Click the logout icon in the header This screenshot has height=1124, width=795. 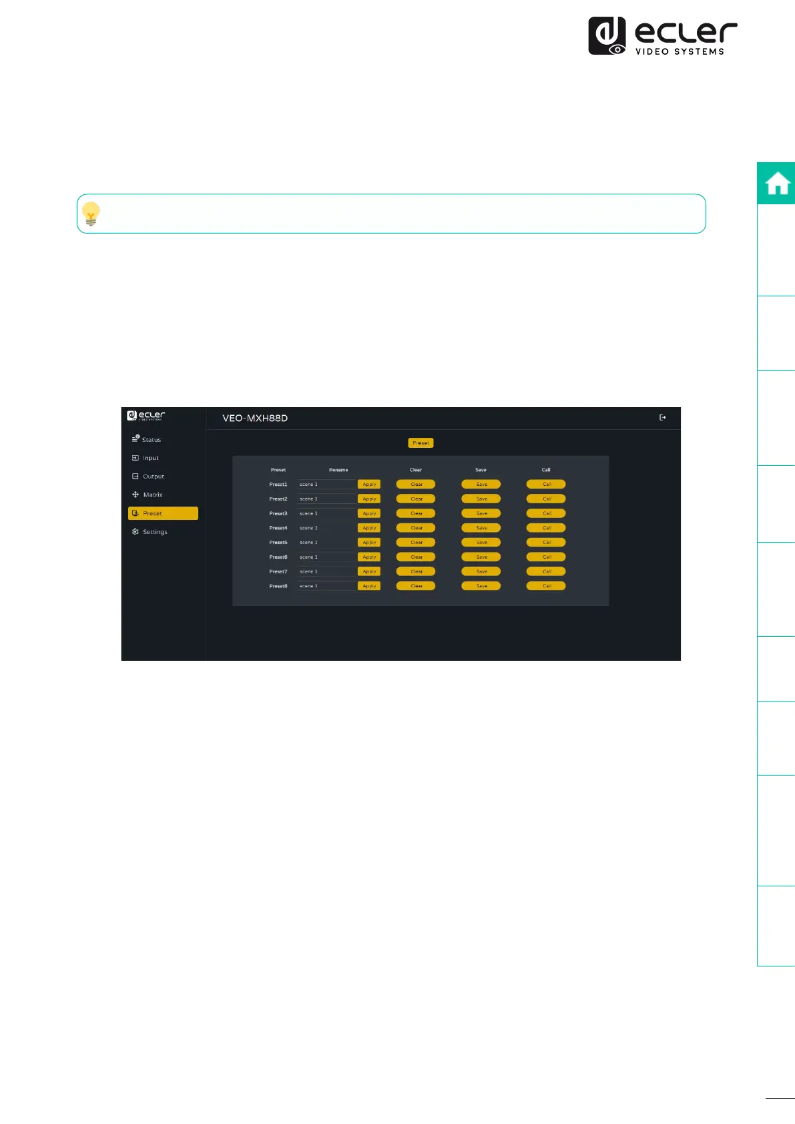[x=662, y=418]
